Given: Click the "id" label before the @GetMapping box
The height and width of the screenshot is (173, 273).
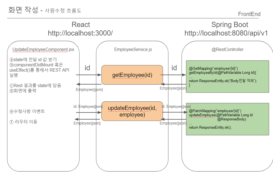Looking at the screenshot, I should [174, 68].
